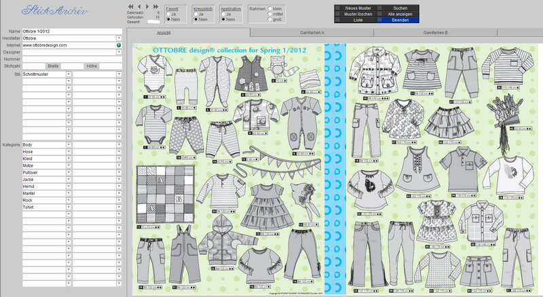This screenshot has height=297, width=543.
Task: Click the Höhe button
Action: (x=92, y=66)
